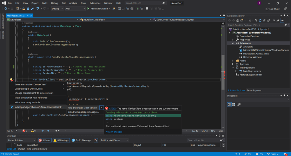Click the Save All toolbar icon

point(32,8)
